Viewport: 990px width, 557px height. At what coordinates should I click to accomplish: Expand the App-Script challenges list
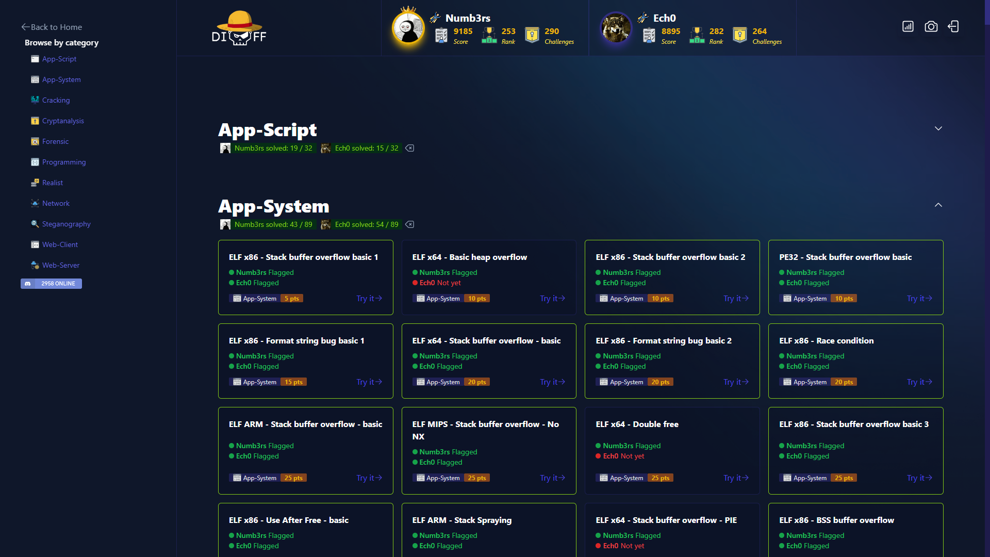coord(937,128)
